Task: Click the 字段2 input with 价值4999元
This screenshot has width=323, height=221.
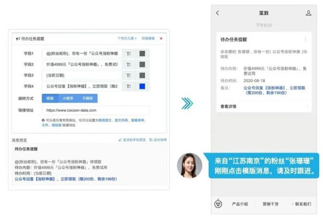Action: click(82, 64)
